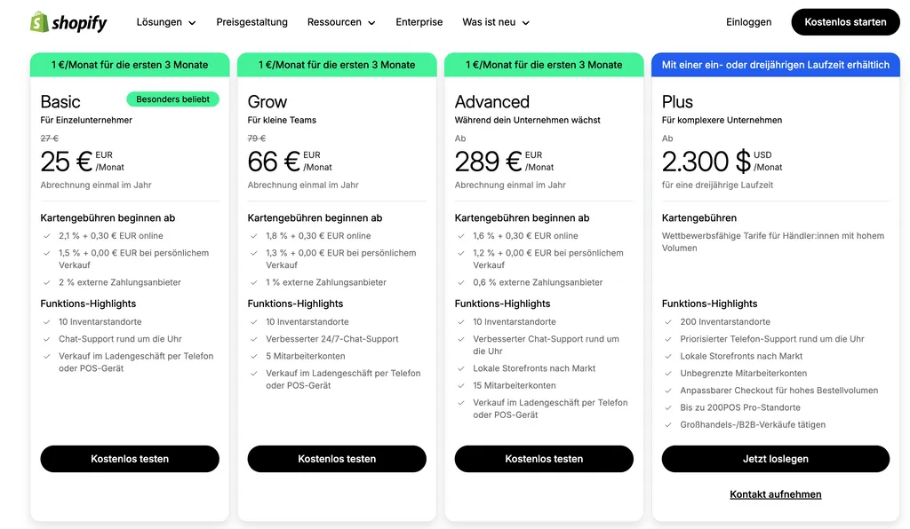Open the Enterprise menu item
910x529 pixels.
pos(419,22)
